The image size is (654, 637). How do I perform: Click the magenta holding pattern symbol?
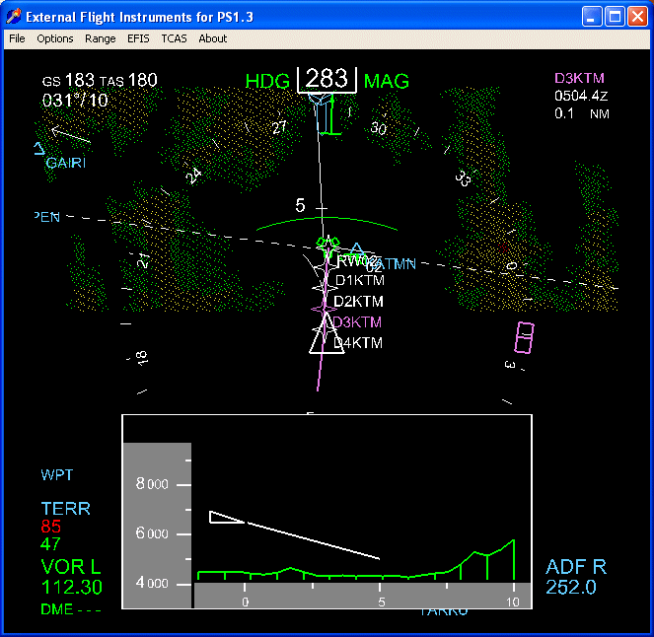[x=525, y=336]
